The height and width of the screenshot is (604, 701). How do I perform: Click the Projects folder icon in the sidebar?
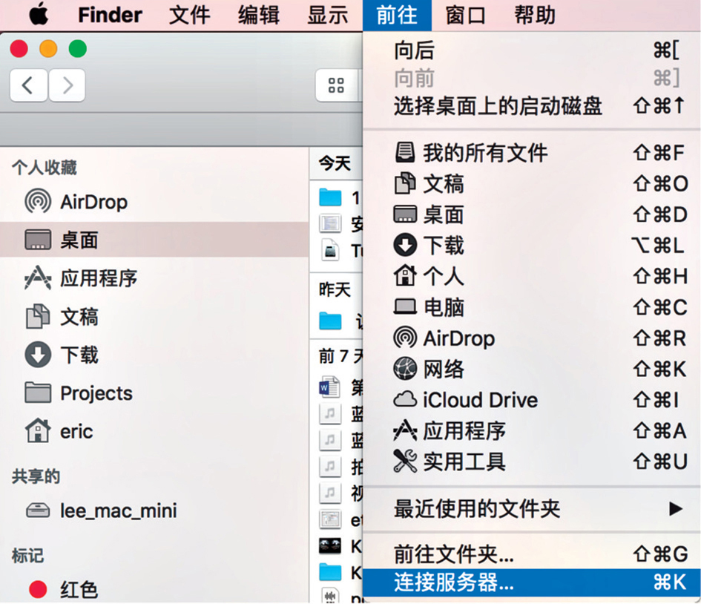coord(38,393)
